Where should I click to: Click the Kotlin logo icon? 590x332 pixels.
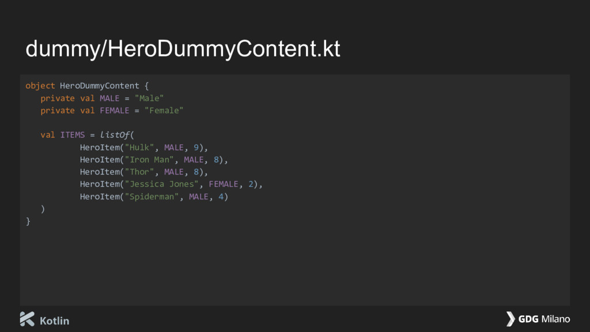[x=27, y=319]
